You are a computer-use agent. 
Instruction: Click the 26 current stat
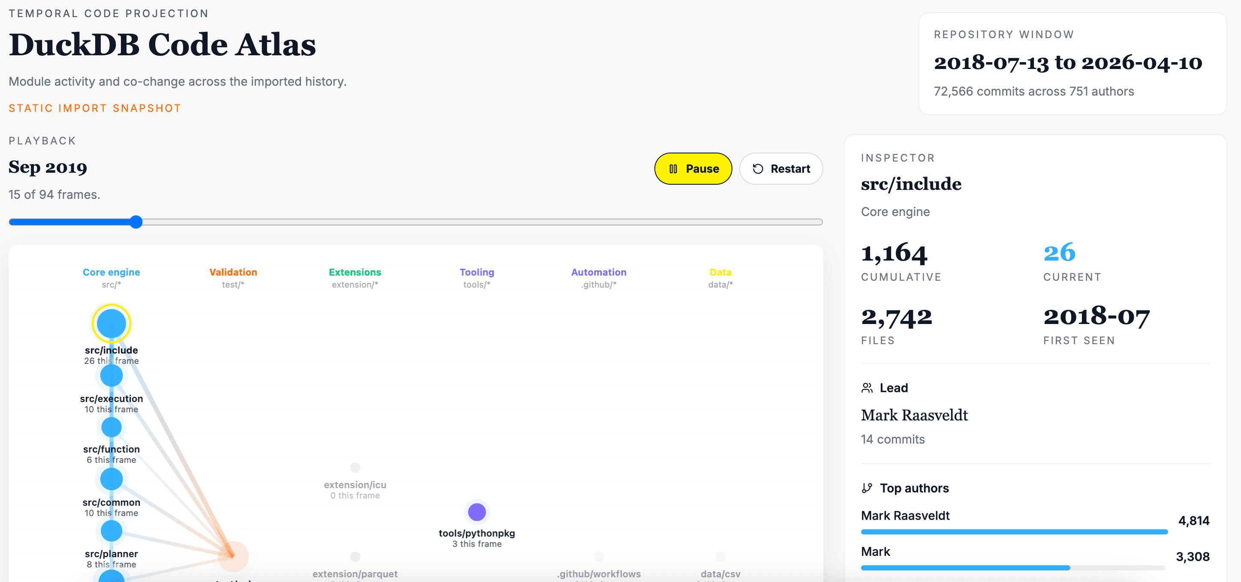[1059, 253]
